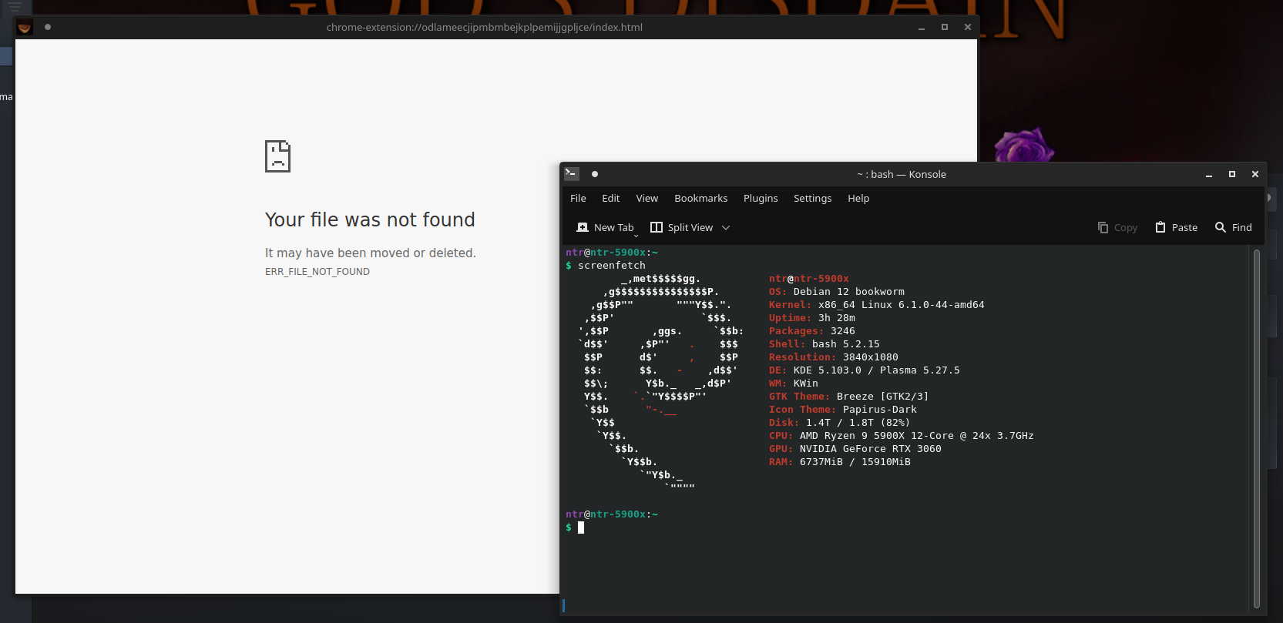Open search with the Find toolbar button
Screen dimensions: 1283x623
(1233, 227)
